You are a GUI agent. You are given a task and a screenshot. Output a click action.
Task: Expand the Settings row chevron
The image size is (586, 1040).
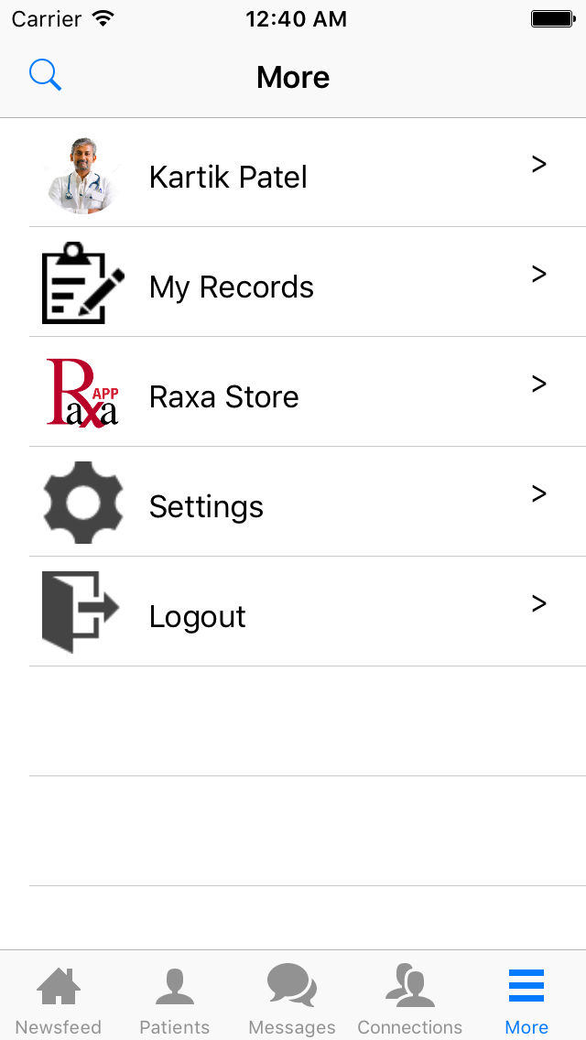click(x=539, y=493)
